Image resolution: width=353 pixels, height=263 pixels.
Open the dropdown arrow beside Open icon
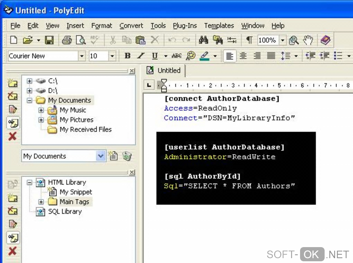(38, 40)
